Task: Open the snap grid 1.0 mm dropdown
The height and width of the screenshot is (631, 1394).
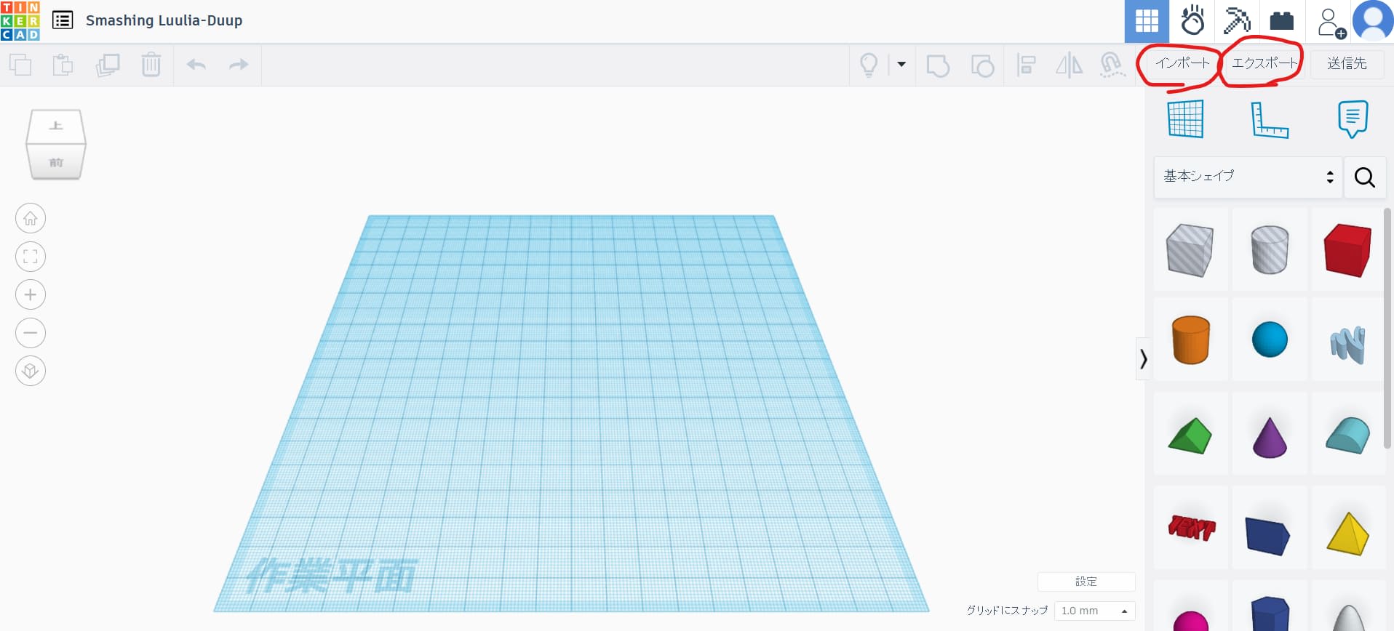Action: [x=1094, y=611]
